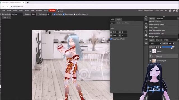This screenshot has width=179, height=100.
Task: Hide the Untitled.psd layer eye icon
Action: 150,61
